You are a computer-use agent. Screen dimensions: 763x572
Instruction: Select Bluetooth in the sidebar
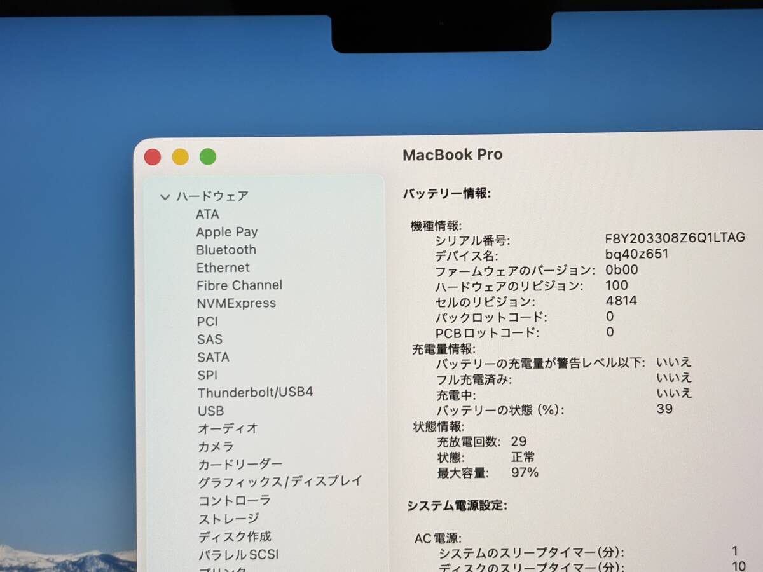(226, 250)
